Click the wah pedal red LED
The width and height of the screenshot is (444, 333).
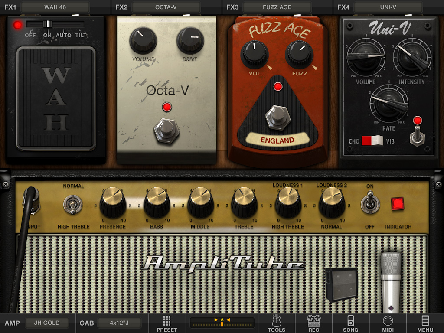coord(17,25)
